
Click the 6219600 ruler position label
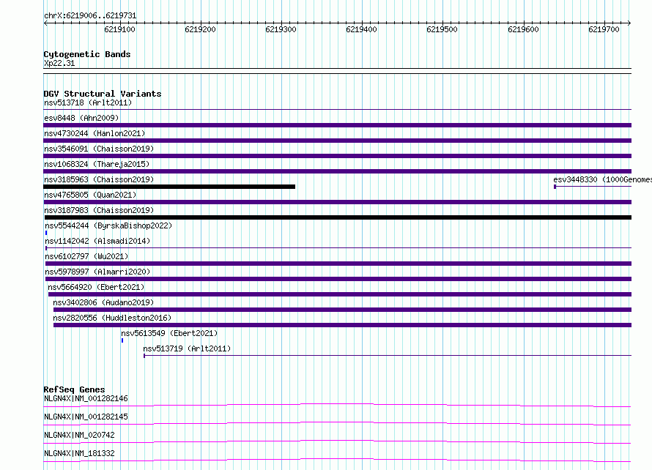click(523, 29)
